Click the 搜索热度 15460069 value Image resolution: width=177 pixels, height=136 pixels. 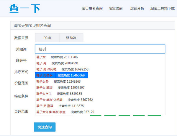click(x=71, y=75)
